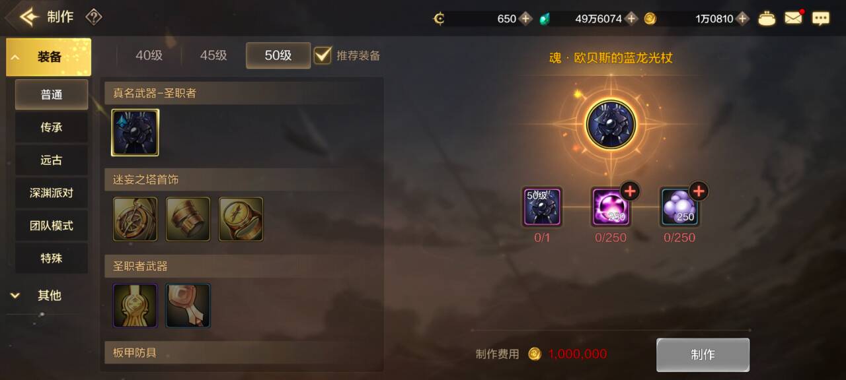This screenshot has width=846, height=380.
Task: Expand the 其他 category section
Action: pyautogui.click(x=49, y=296)
